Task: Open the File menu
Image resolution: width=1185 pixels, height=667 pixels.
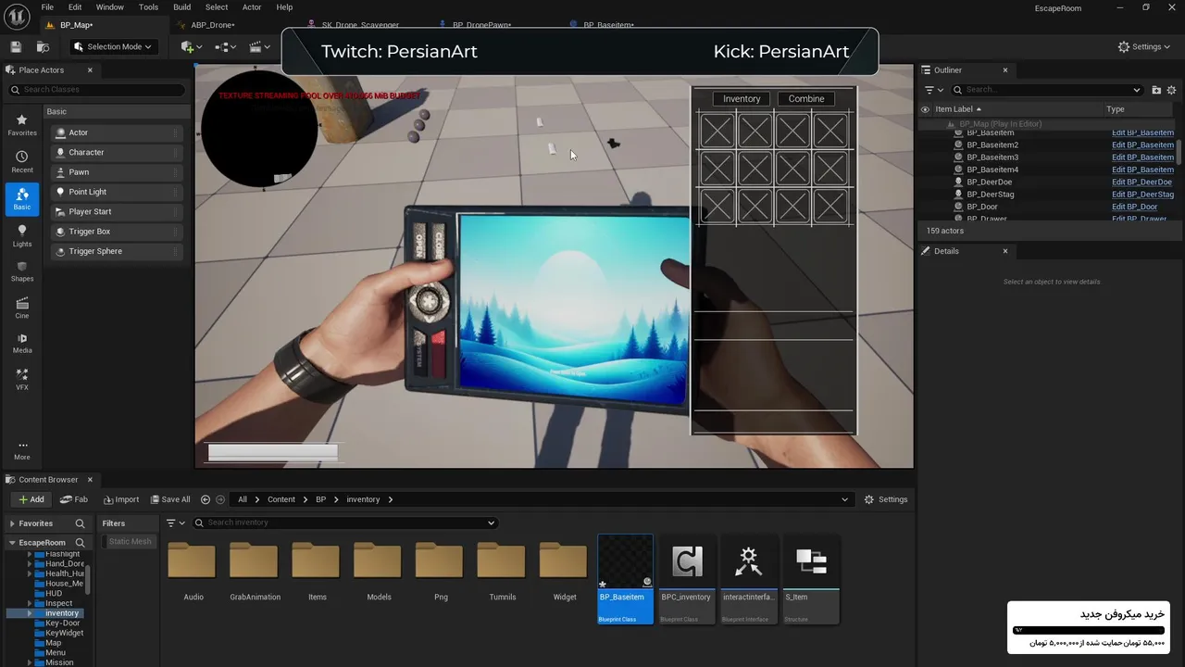Action: [x=47, y=7]
